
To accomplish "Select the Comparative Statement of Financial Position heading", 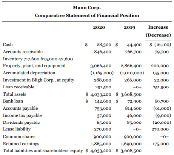I will 87,15.
